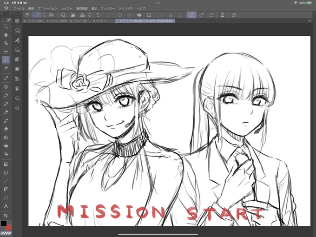The width and height of the screenshot is (316, 237).
Task: Toggle the smartphone preview icon
Action: (223, 15)
